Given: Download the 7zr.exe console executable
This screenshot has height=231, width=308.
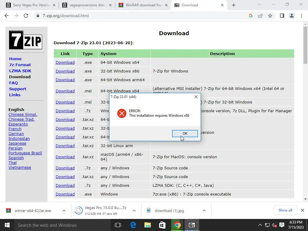Looking at the screenshot, I should 65,194.
